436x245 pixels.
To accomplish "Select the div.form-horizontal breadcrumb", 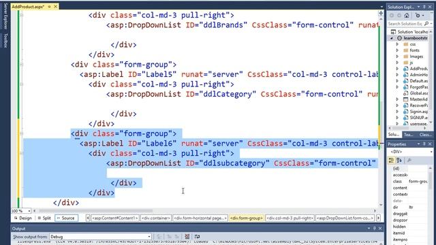I will pyautogui.click(x=200, y=218).
